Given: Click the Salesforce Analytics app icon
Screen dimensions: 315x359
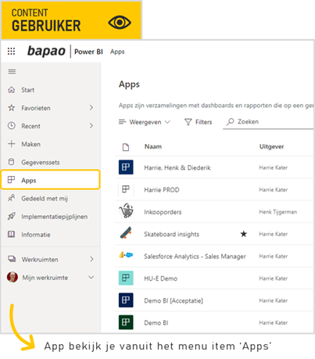Looking at the screenshot, I should (126, 255).
